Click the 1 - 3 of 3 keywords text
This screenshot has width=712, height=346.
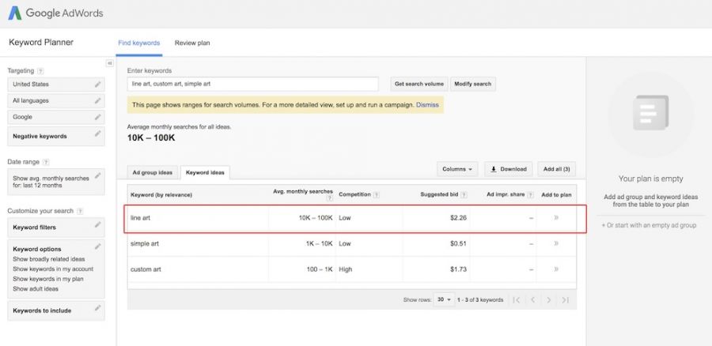tap(480, 299)
